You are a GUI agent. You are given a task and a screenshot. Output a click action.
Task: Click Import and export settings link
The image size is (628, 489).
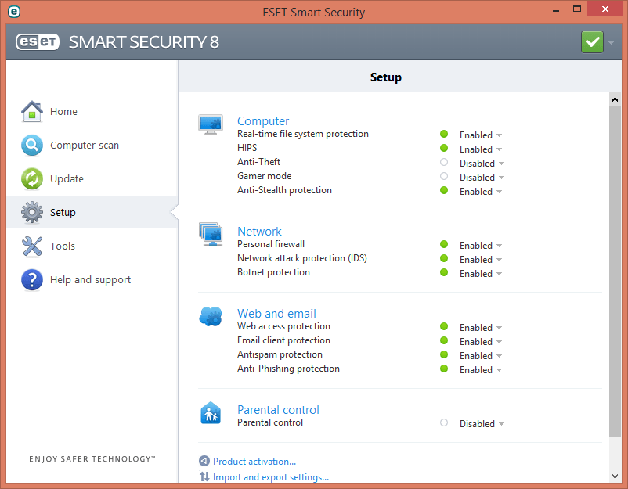click(x=271, y=477)
